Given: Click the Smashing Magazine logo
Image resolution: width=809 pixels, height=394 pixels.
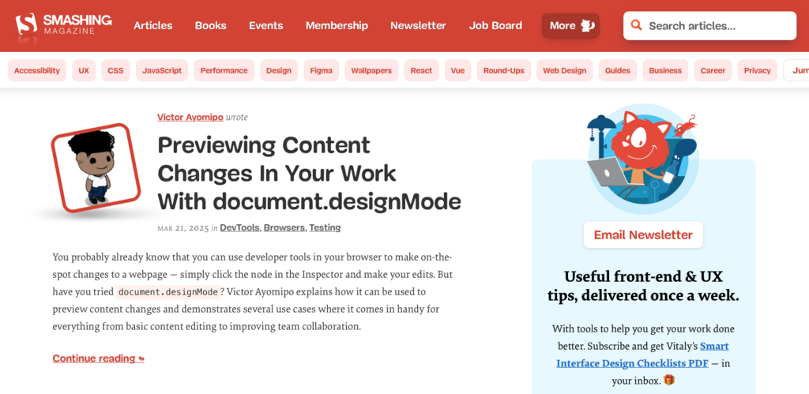Looking at the screenshot, I should click(63, 24).
